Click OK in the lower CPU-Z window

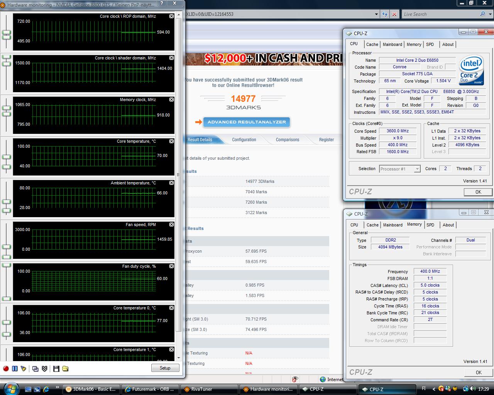coord(479,372)
